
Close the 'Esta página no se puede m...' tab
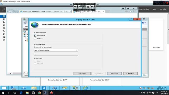[x=103, y=12]
